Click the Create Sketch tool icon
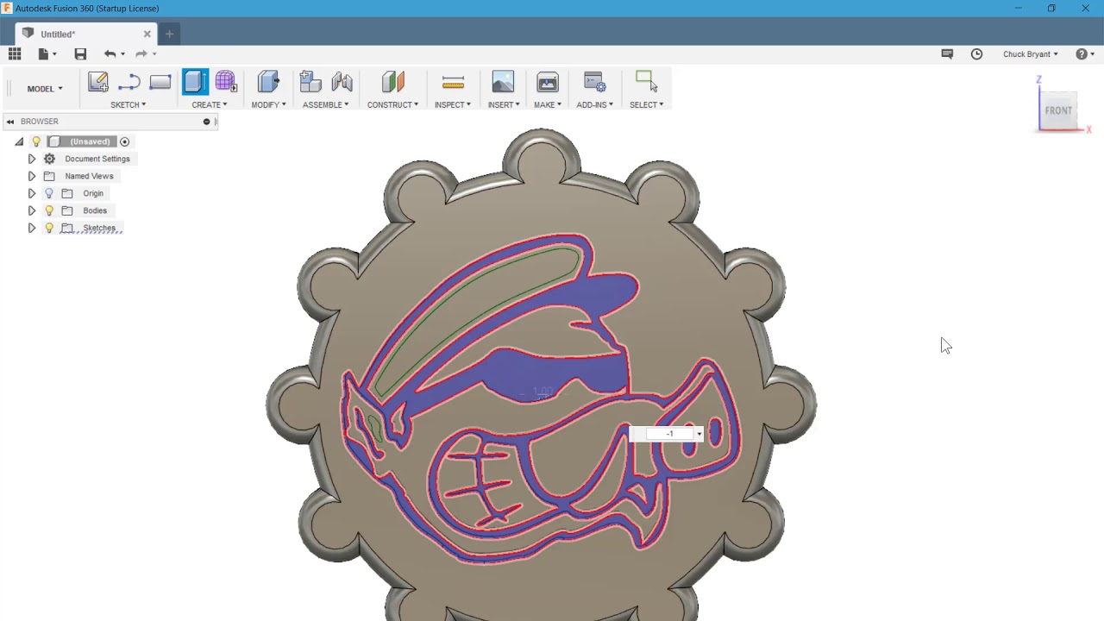This screenshot has height=621, width=1104. point(97,82)
